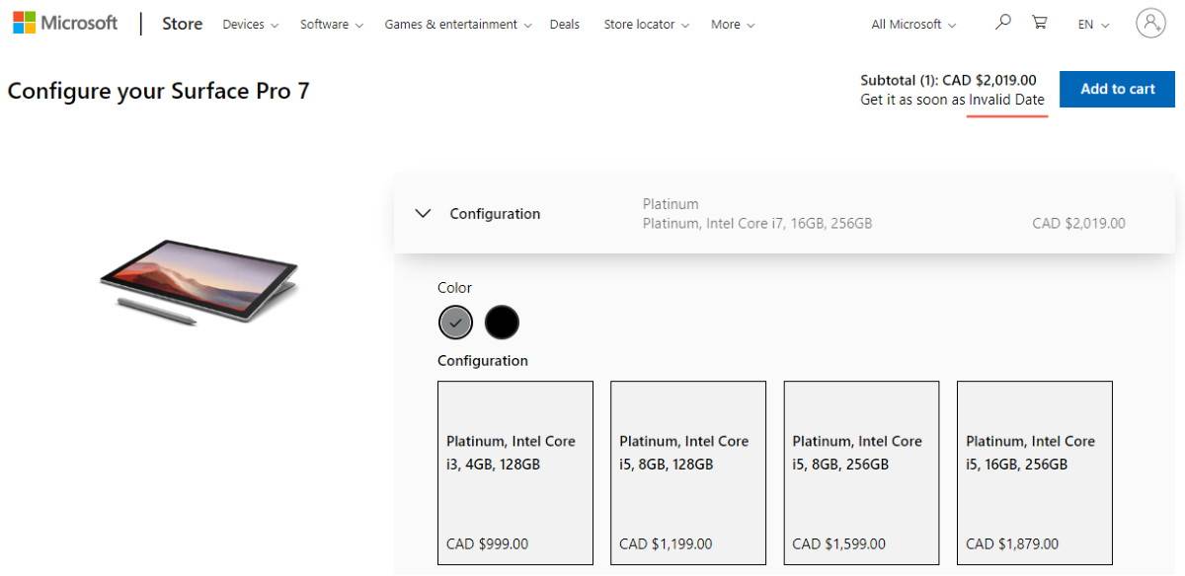The image size is (1185, 576).
Task: Expand the More menu
Action: coord(733,25)
